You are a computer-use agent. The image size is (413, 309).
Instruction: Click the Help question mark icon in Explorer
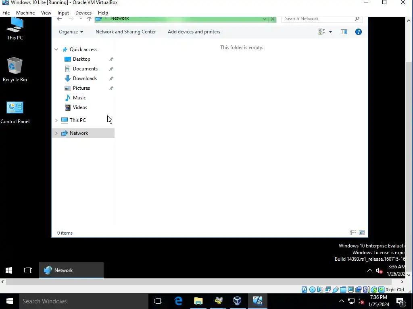[358, 32]
